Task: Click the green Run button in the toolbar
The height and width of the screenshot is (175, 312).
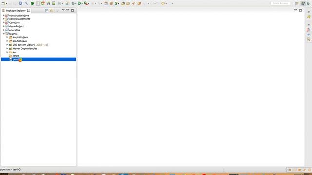Action: pyautogui.click(x=79, y=3)
